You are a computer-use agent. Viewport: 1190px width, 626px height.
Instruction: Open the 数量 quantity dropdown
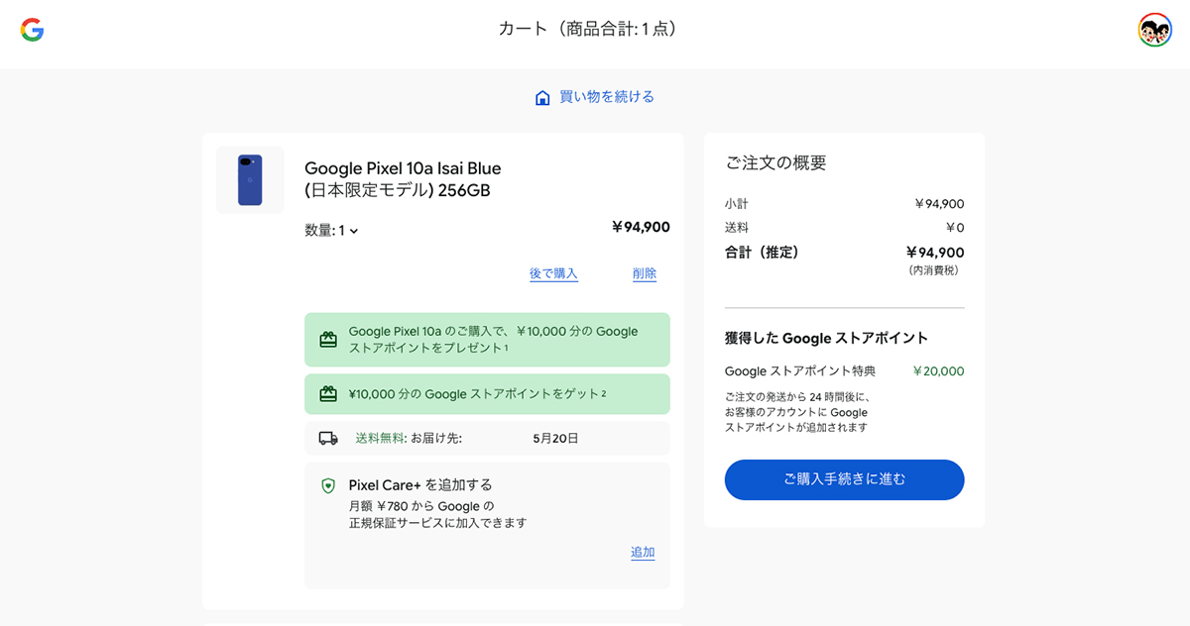click(x=332, y=231)
